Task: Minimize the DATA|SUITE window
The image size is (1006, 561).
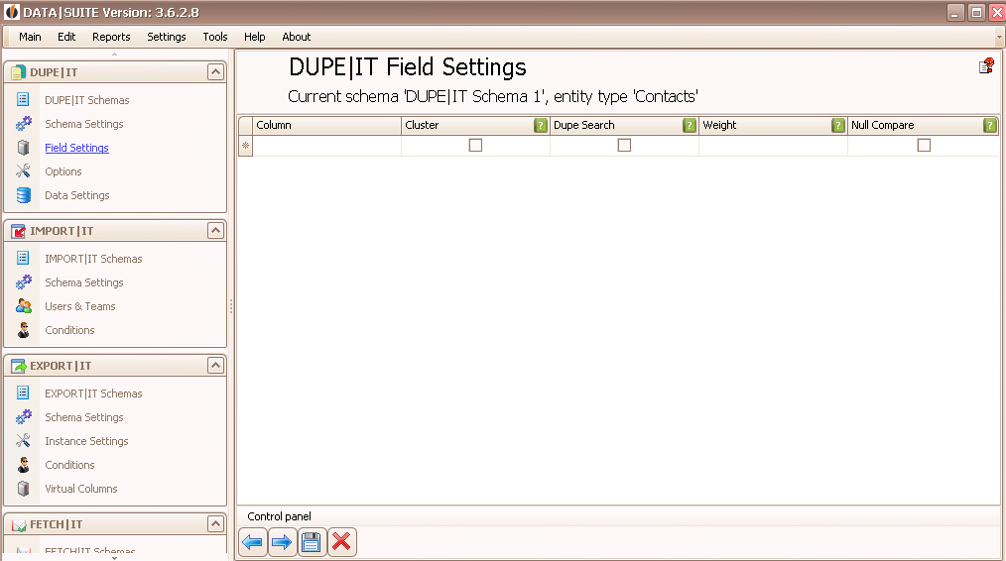Action: click(x=955, y=12)
